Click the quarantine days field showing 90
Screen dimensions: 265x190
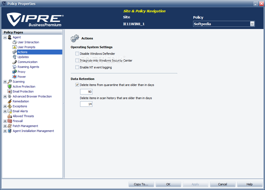(x=86, y=92)
